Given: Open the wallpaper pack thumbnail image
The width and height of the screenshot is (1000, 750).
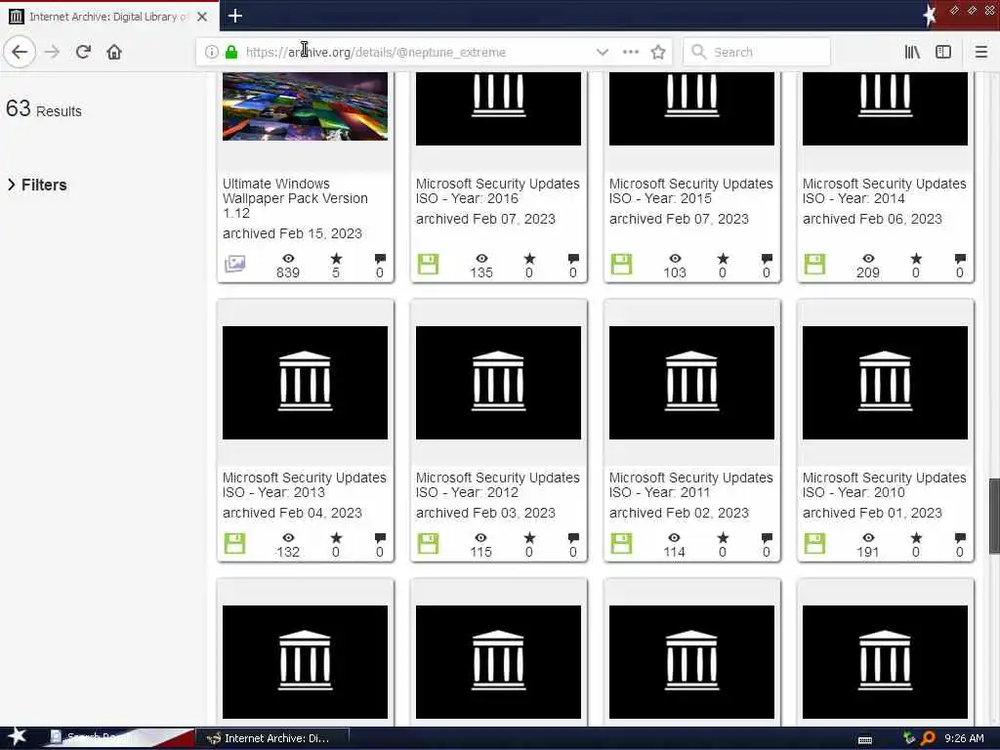Looking at the screenshot, I should [x=305, y=105].
